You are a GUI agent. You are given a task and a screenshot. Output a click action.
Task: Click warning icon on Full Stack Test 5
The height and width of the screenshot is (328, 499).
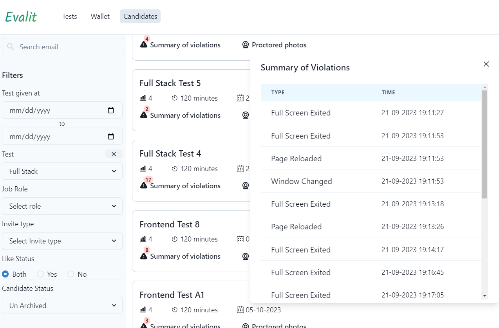pyautogui.click(x=144, y=115)
